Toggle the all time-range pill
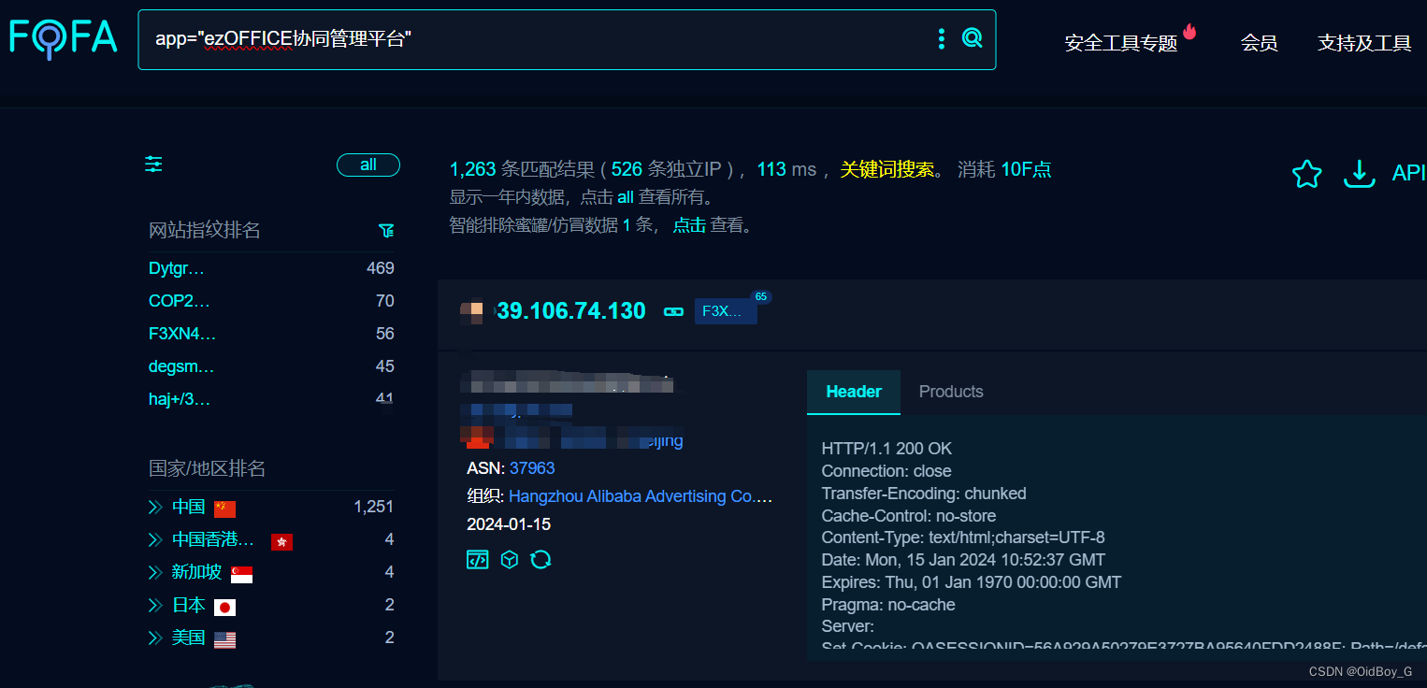The height and width of the screenshot is (688, 1427). click(x=368, y=165)
